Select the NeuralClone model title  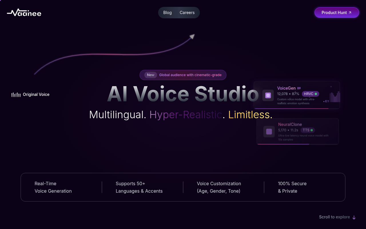pos(290,125)
